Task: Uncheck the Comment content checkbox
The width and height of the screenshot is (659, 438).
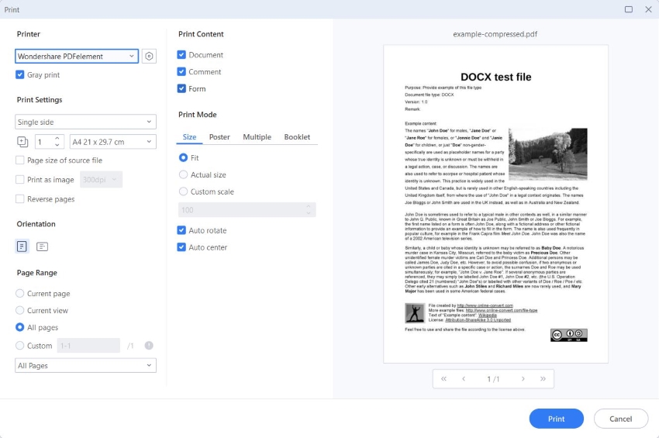Action: pos(181,71)
